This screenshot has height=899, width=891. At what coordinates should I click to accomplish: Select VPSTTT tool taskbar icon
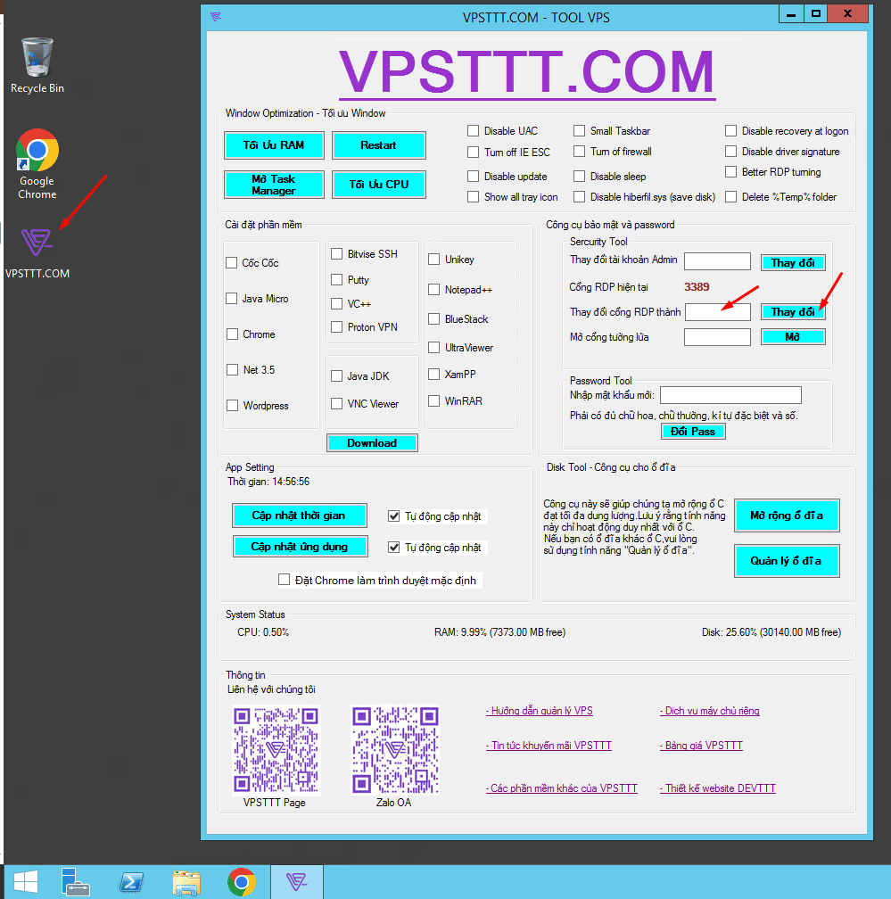pos(297,882)
